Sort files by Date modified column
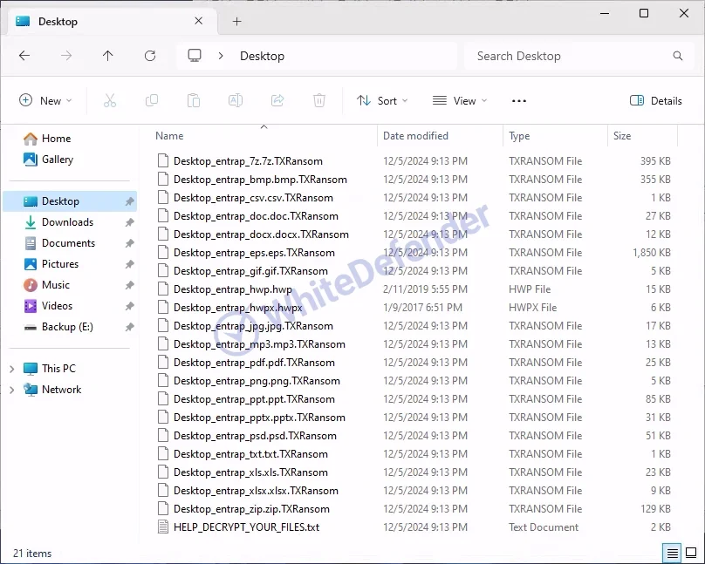This screenshot has height=564, width=705. pyautogui.click(x=415, y=136)
